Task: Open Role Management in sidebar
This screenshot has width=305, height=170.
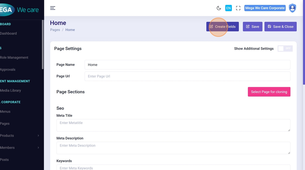Action: [14, 57]
